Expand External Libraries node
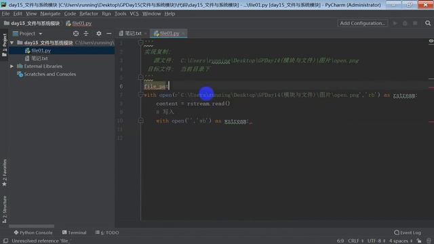This screenshot has width=434, height=244. pos(12,66)
